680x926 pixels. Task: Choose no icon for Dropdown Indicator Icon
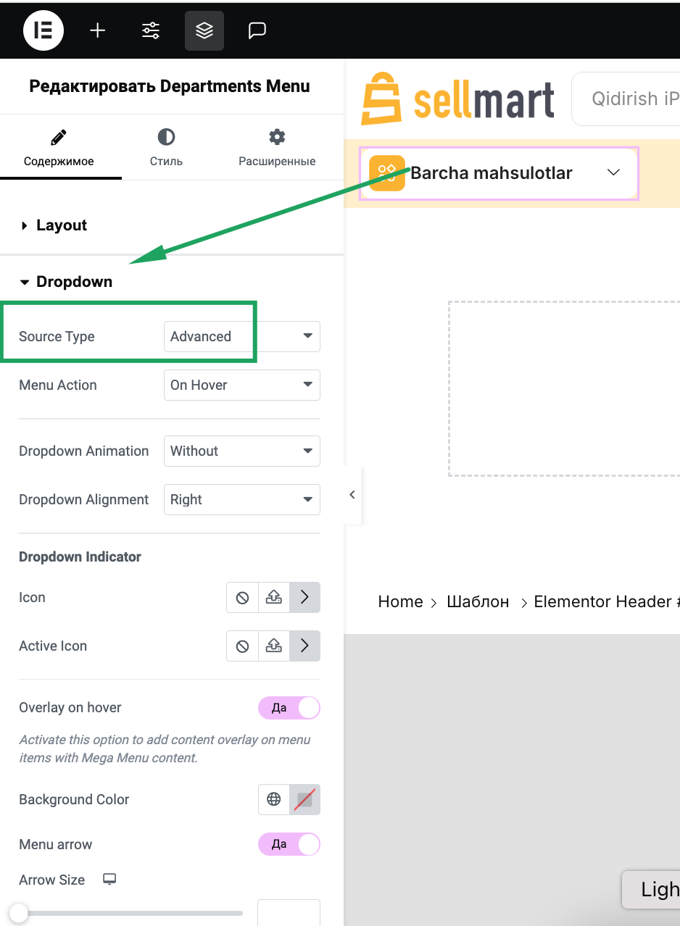tap(243, 598)
